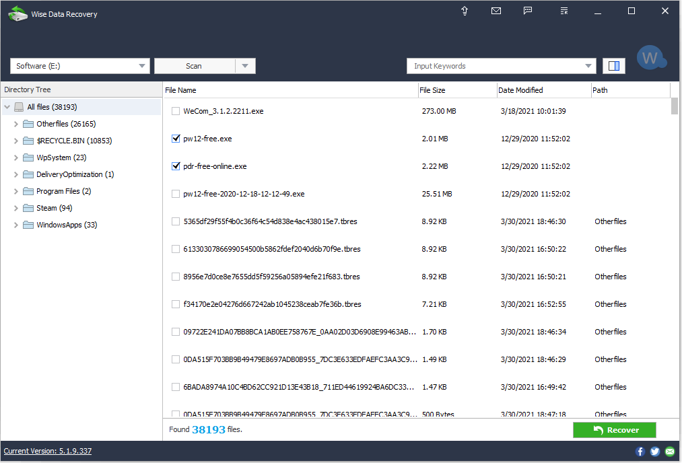Click the $RECYCLE.BIN folder icon
The image size is (682, 463).
28,141
